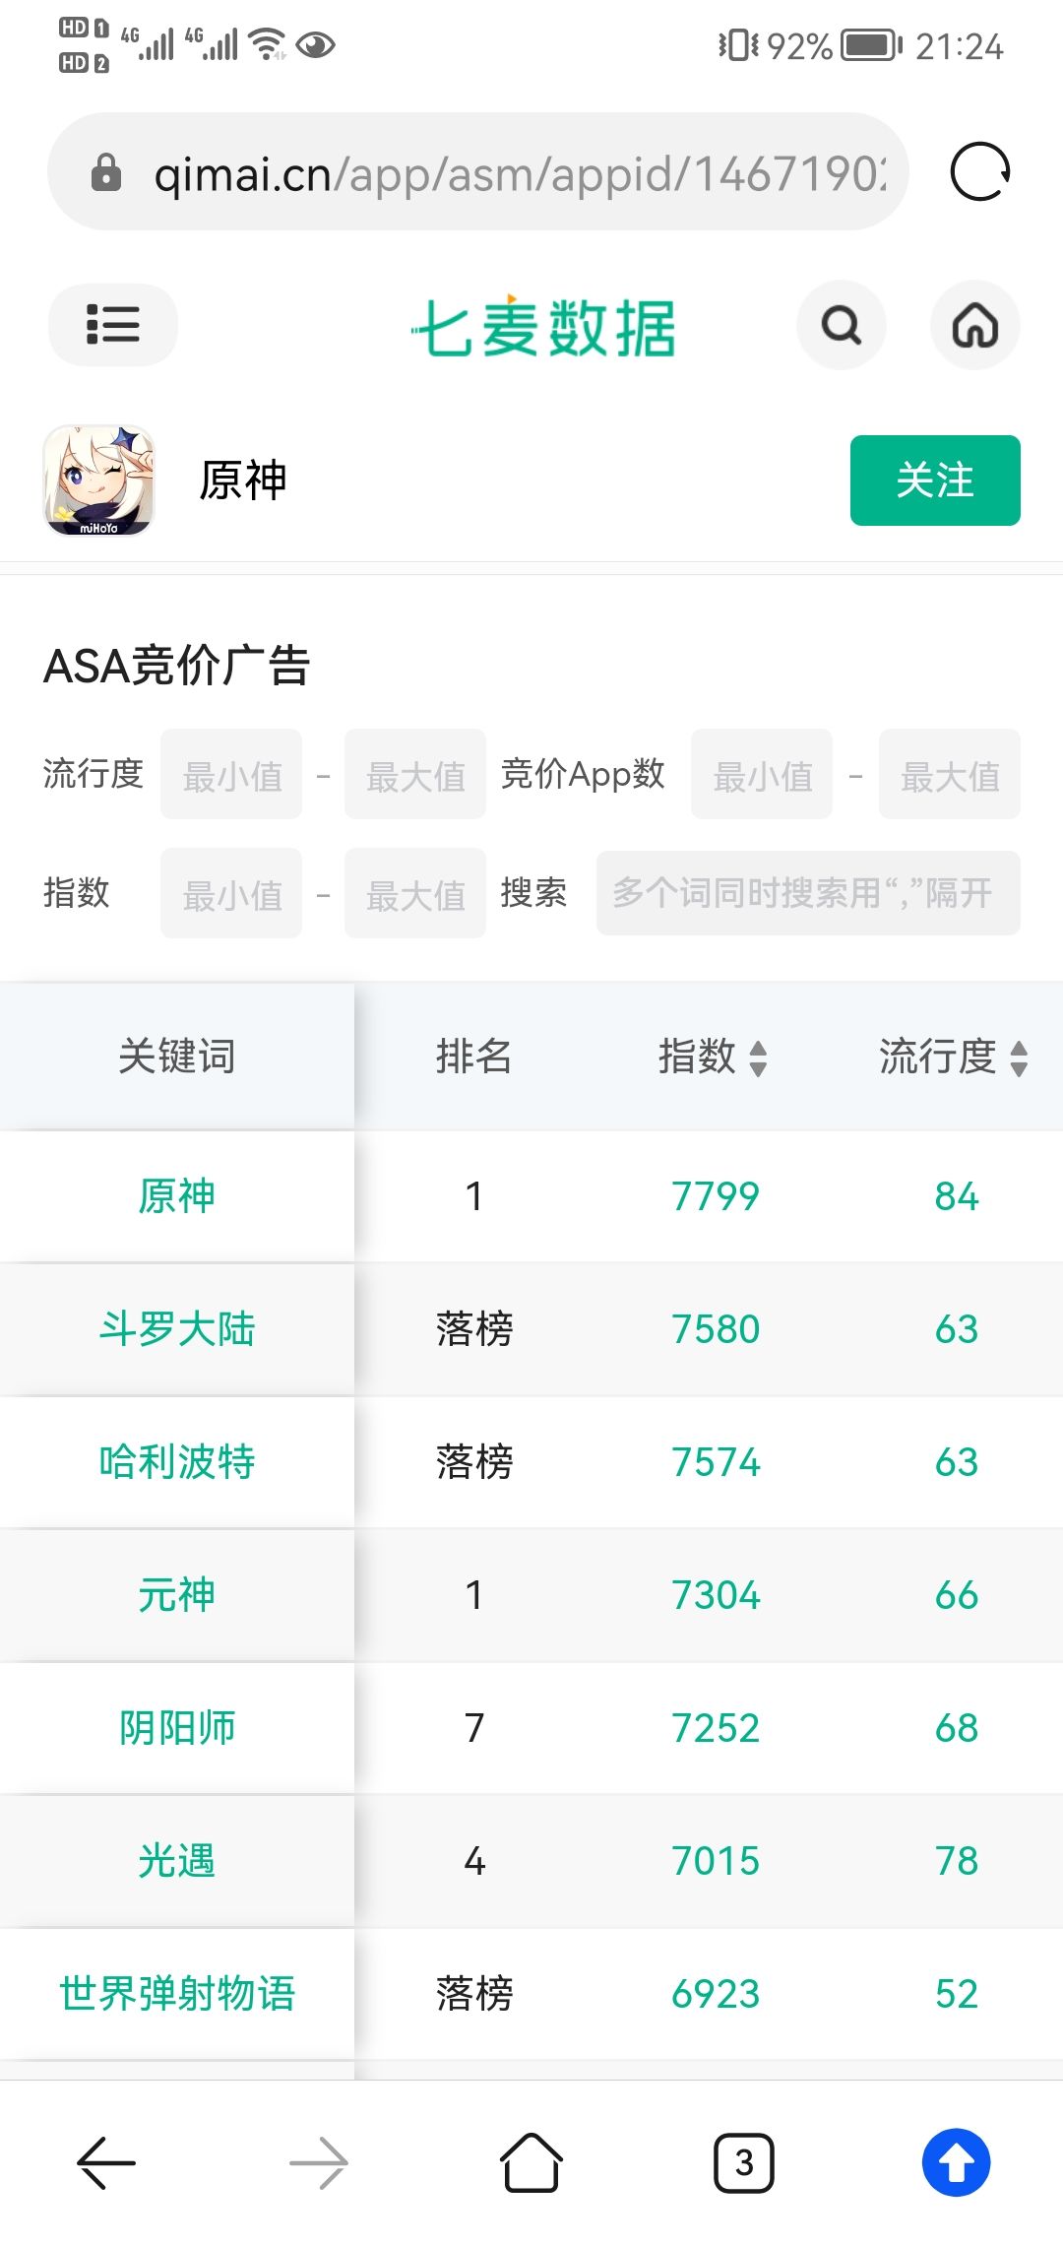The width and height of the screenshot is (1063, 2245).
Task: Tap the search magnifier icon
Action: tap(842, 325)
